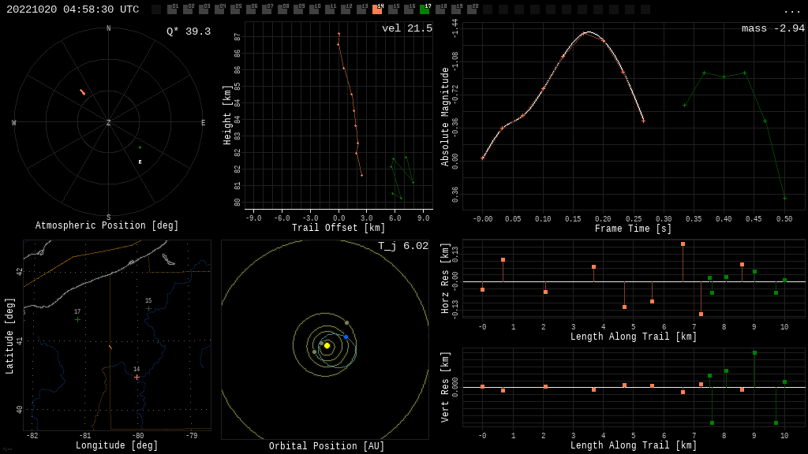Open the three-dots menu at top right
Viewport: 808px width, 454px height.
tap(791, 11)
